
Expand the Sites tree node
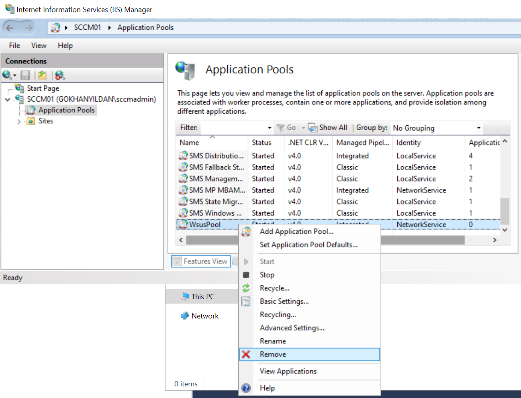pos(19,121)
